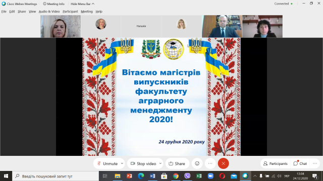The image size is (323, 181).
Task: Collapse menu with Hide Menu Bar
Action: pos(82,4)
